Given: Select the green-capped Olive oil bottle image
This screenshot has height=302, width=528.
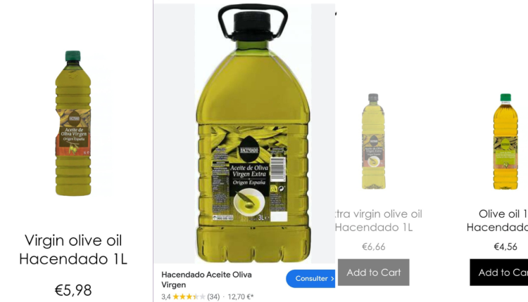Looking at the screenshot, I should click(505, 141).
